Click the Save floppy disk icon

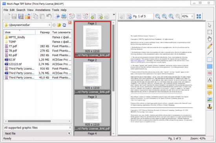(x=14, y=16)
